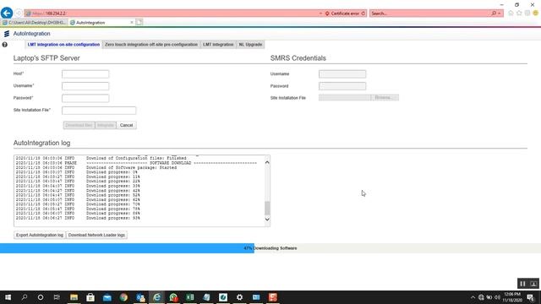Click the SFTP Host input field
Image resolution: width=541 pixels, height=304 pixels.
pos(85,73)
